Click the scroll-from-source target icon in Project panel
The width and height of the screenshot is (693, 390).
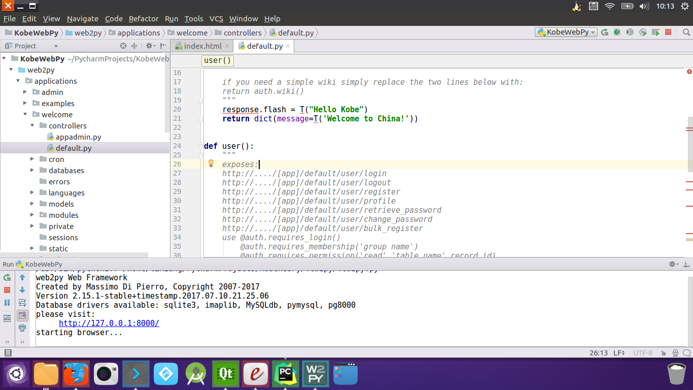pyautogui.click(x=123, y=46)
